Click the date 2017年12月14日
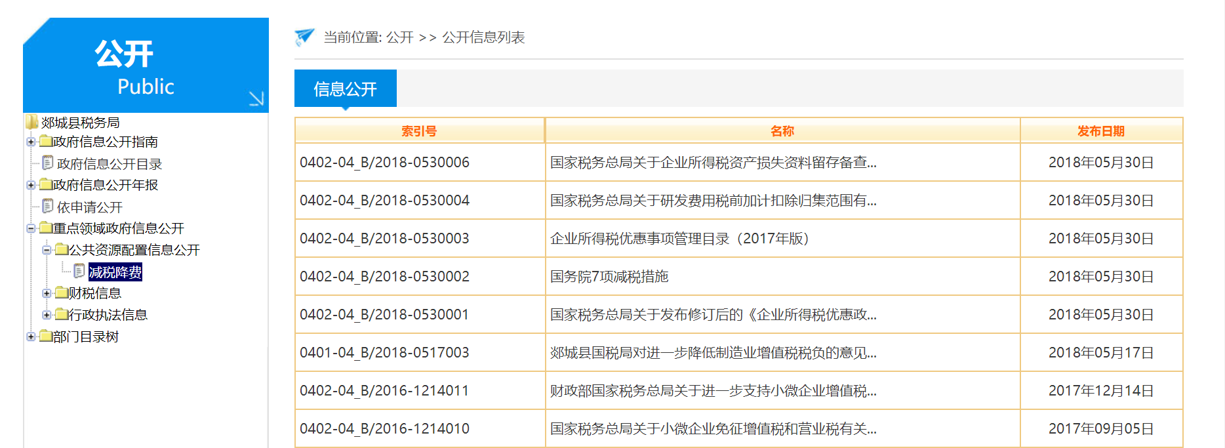Image resolution: width=1225 pixels, height=448 pixels. click(x=1101, y=390)
